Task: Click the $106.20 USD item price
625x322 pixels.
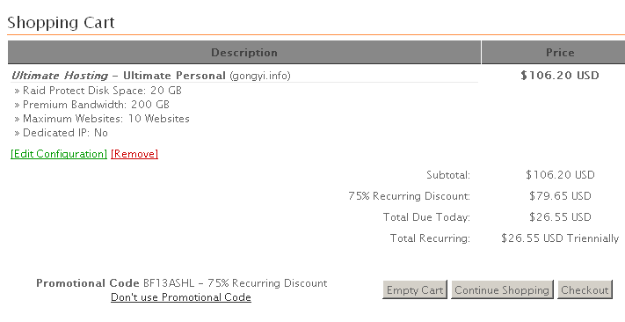Action: [560, 76]
